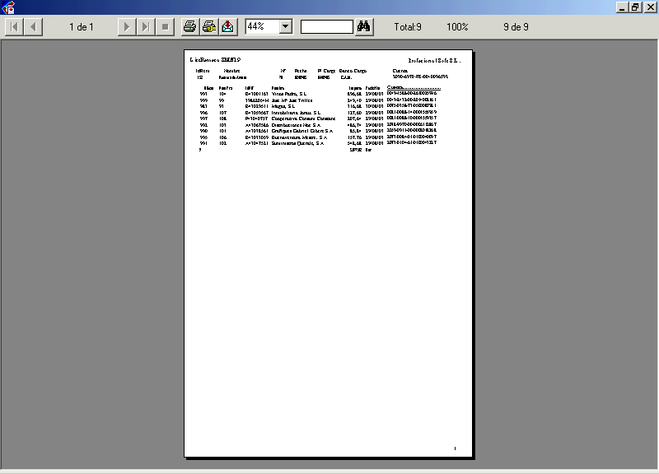Screen dimensions: 659x474
Task: Expand the zoom level dropdown arrow
Action: [x=286, y=27]
